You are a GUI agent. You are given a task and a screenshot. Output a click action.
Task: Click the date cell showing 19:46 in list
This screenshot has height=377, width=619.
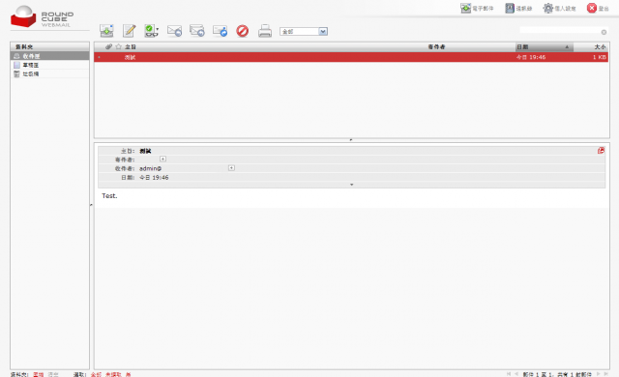(531, 57)
